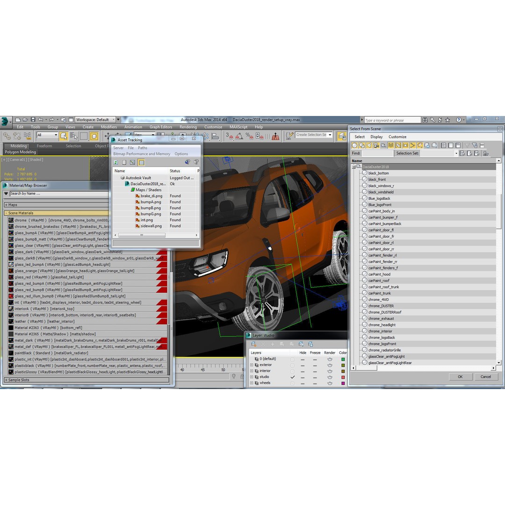The height and width of the screenshot is (505, 505).
Task: Open the Select by Name tool
Action: [73, 136]
